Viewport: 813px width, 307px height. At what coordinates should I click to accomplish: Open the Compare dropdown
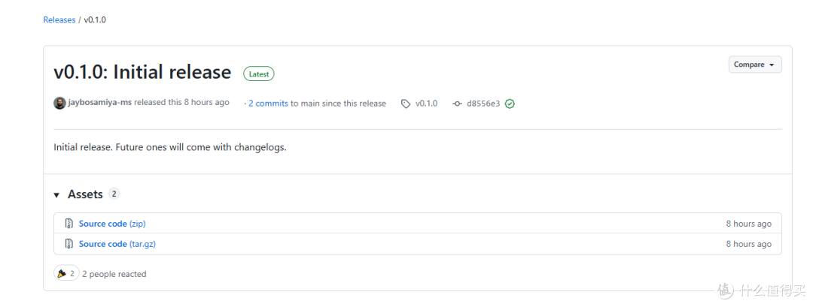(755, 65)
